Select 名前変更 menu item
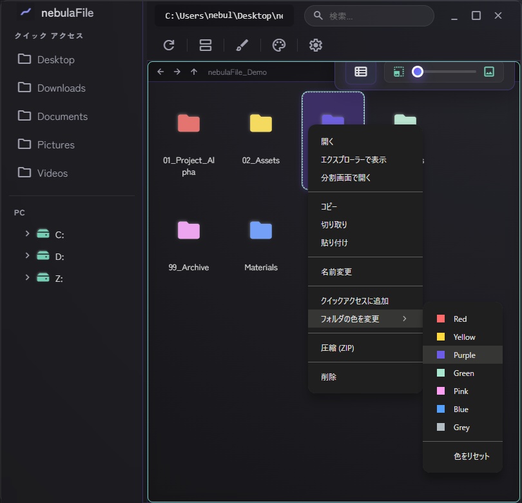The height and width of the screenshot is (503, 522). pos(365,271)
